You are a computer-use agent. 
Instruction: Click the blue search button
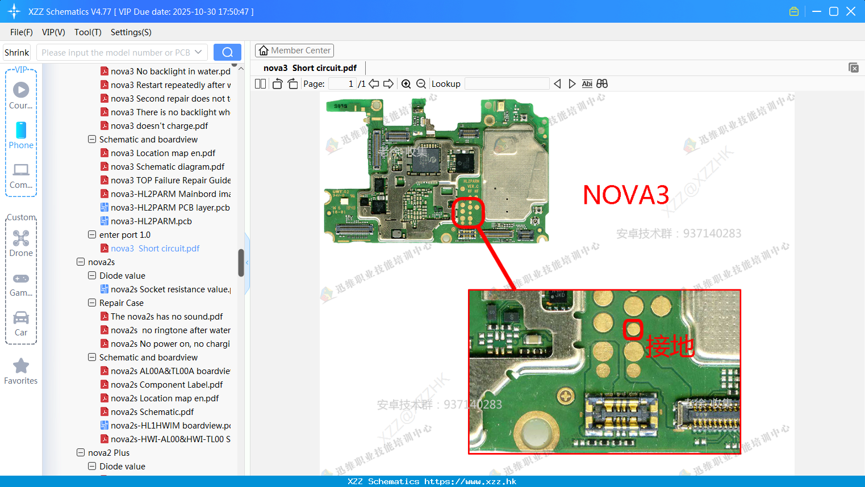point(227,52)
